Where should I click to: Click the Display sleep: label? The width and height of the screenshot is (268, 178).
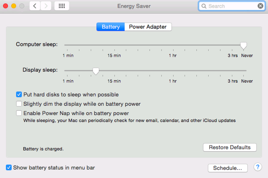pyautogui.click(x=40, y=70)
